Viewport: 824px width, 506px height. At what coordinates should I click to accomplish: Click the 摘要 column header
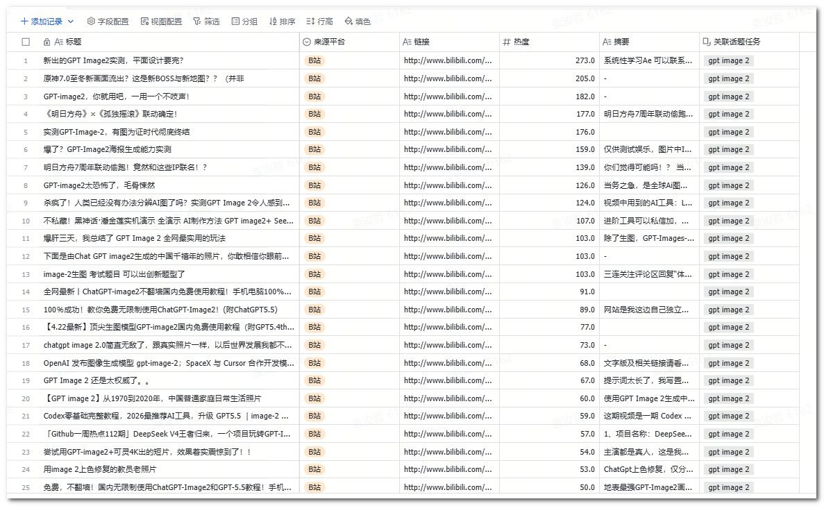pyautogui.click(x=621, y=42)
